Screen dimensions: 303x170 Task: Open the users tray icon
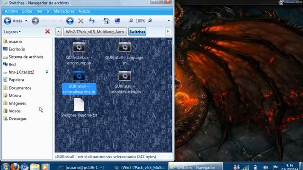237,167
